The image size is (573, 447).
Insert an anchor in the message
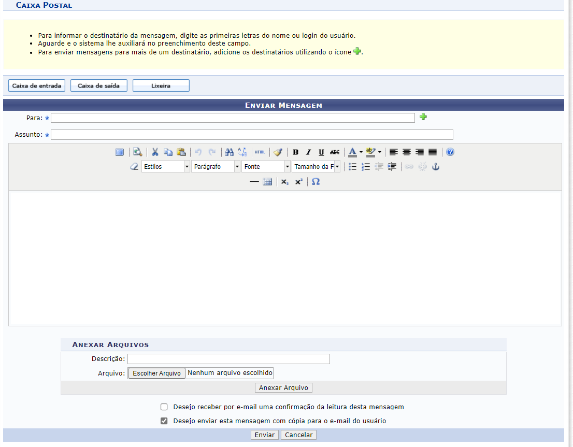tap(436, 167)
